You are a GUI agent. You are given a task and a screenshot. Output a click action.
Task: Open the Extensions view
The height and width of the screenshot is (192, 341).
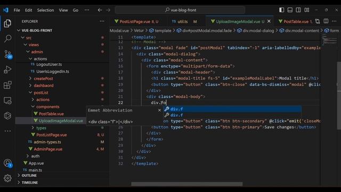pos(7,85)
